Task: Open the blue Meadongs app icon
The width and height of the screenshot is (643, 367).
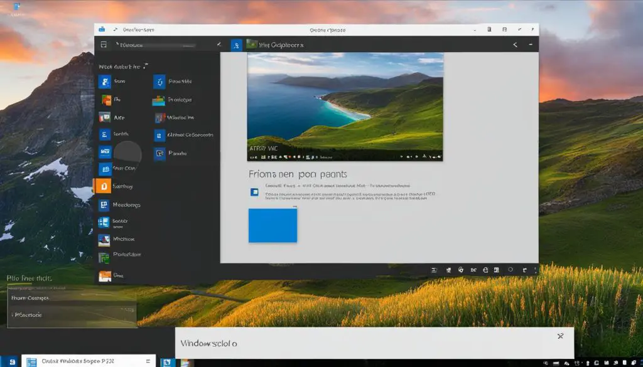Action: (104, 205)
